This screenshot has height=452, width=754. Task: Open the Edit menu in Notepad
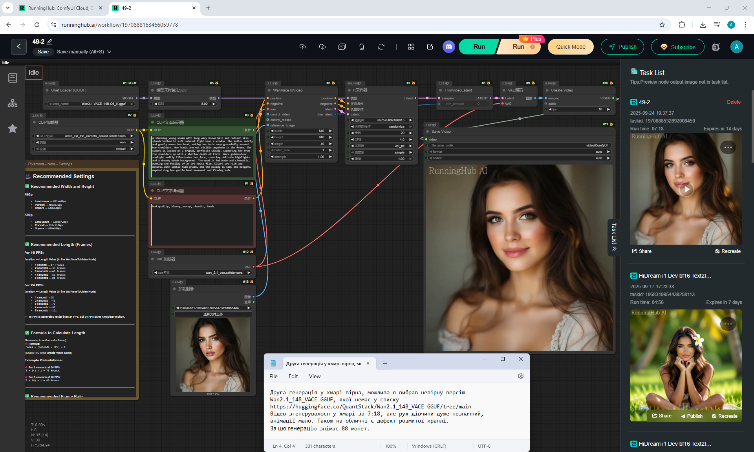293,376
